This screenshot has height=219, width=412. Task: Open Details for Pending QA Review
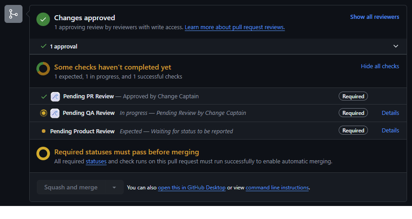click(x=390, y=113)
